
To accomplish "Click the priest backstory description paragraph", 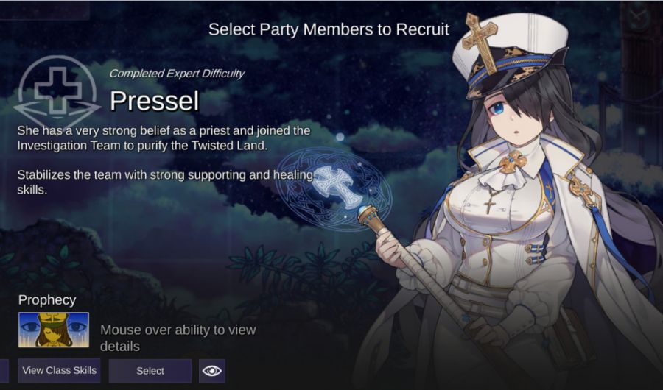I will point(164,138).
